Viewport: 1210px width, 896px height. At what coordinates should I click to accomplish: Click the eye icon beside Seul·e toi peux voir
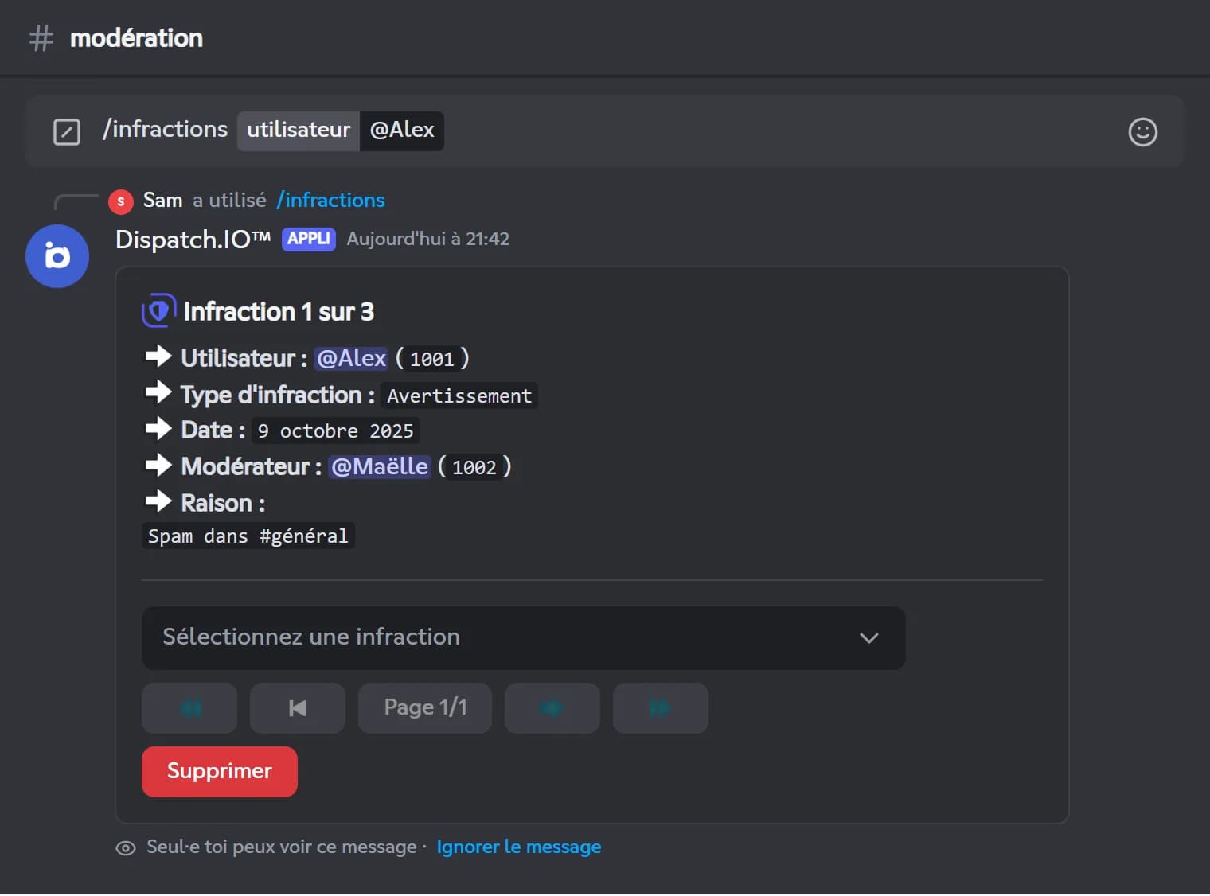pos(126,848)
